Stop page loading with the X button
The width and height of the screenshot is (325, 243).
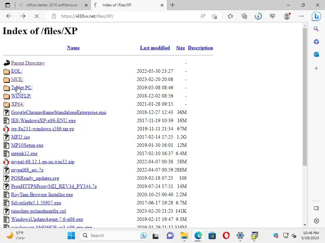(x=37, y=16)
